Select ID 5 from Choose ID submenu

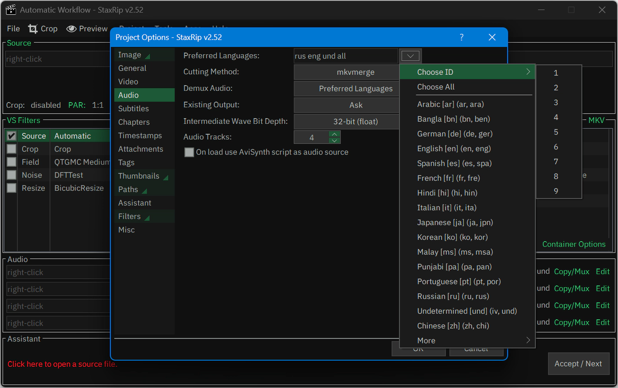coord(556,132)
